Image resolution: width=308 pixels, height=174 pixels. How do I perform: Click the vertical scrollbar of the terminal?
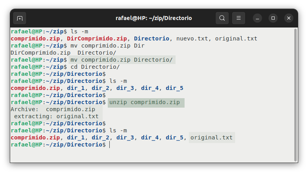[x=295, y=95]
